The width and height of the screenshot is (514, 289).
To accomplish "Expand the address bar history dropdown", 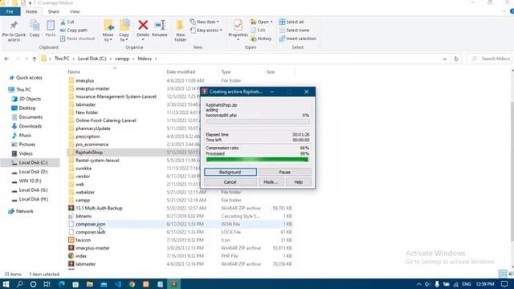I will (445, 59).
